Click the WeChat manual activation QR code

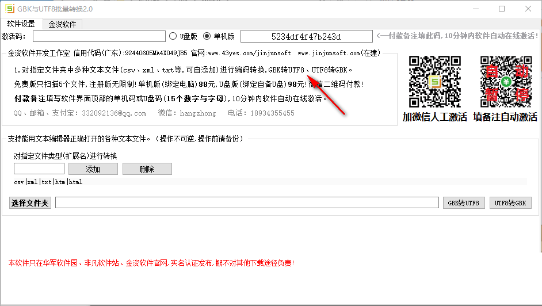[x=434, y=81]
